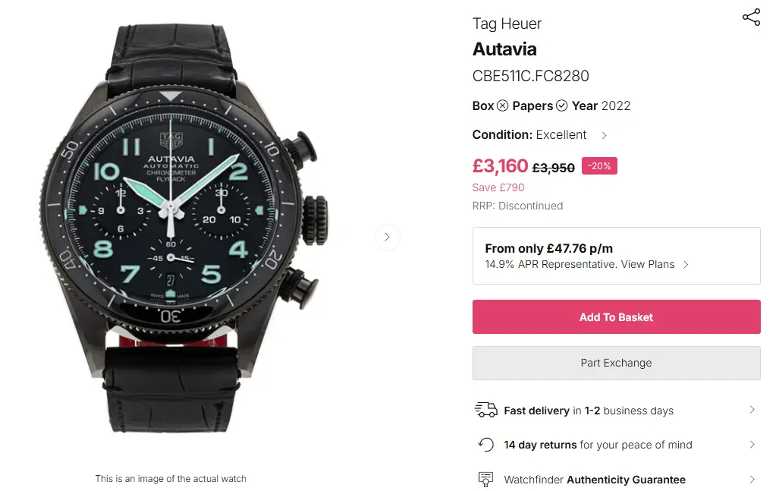The height and width of the screenshot is (491, 779).
Task: Click the -20% discount badge
Action: pyautogui.click(x=599, y=165)
